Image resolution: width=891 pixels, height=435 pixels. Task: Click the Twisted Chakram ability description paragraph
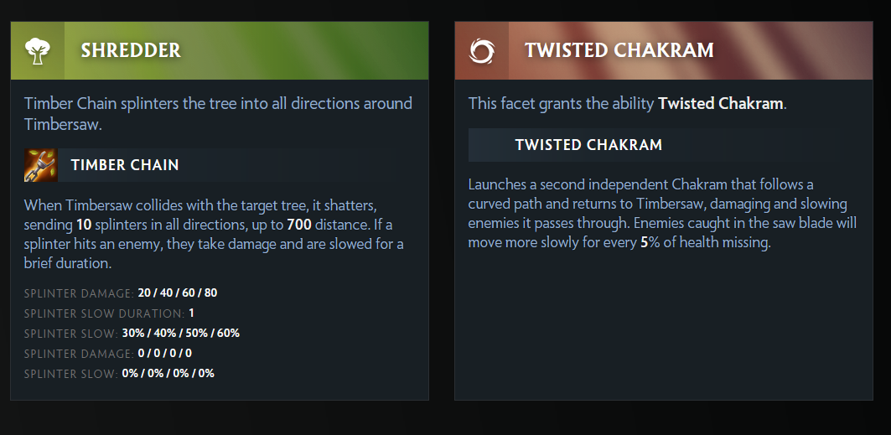pos(662,214)
